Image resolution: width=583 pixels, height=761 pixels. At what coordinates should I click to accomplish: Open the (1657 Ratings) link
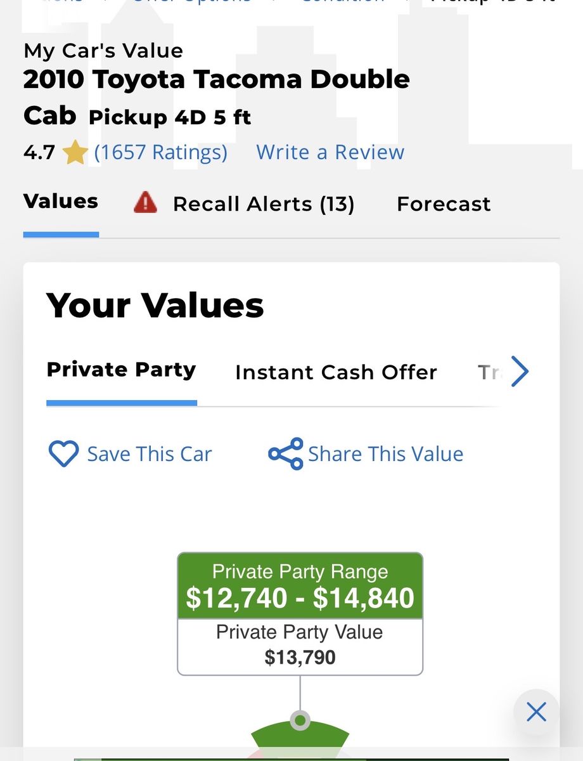tap(160, 153)
